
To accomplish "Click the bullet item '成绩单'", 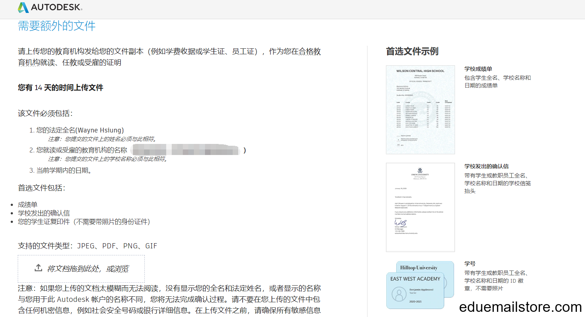I will click(x=28, y=204).
